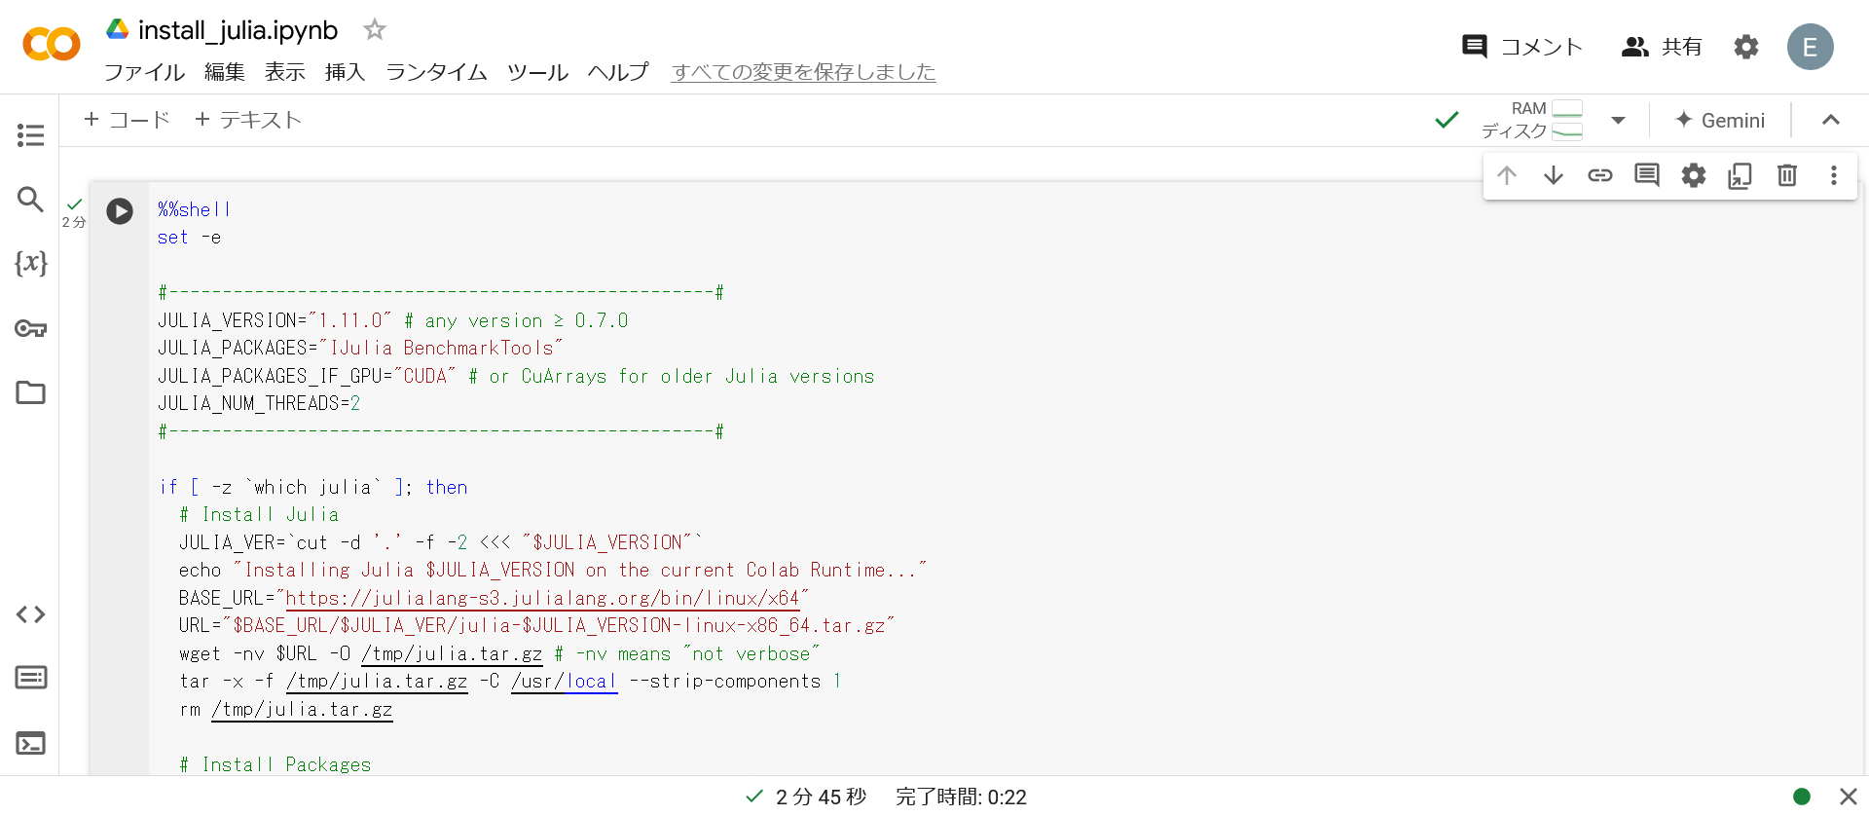
Task: Open the variables {x} inspector
Action: [30, 263]
